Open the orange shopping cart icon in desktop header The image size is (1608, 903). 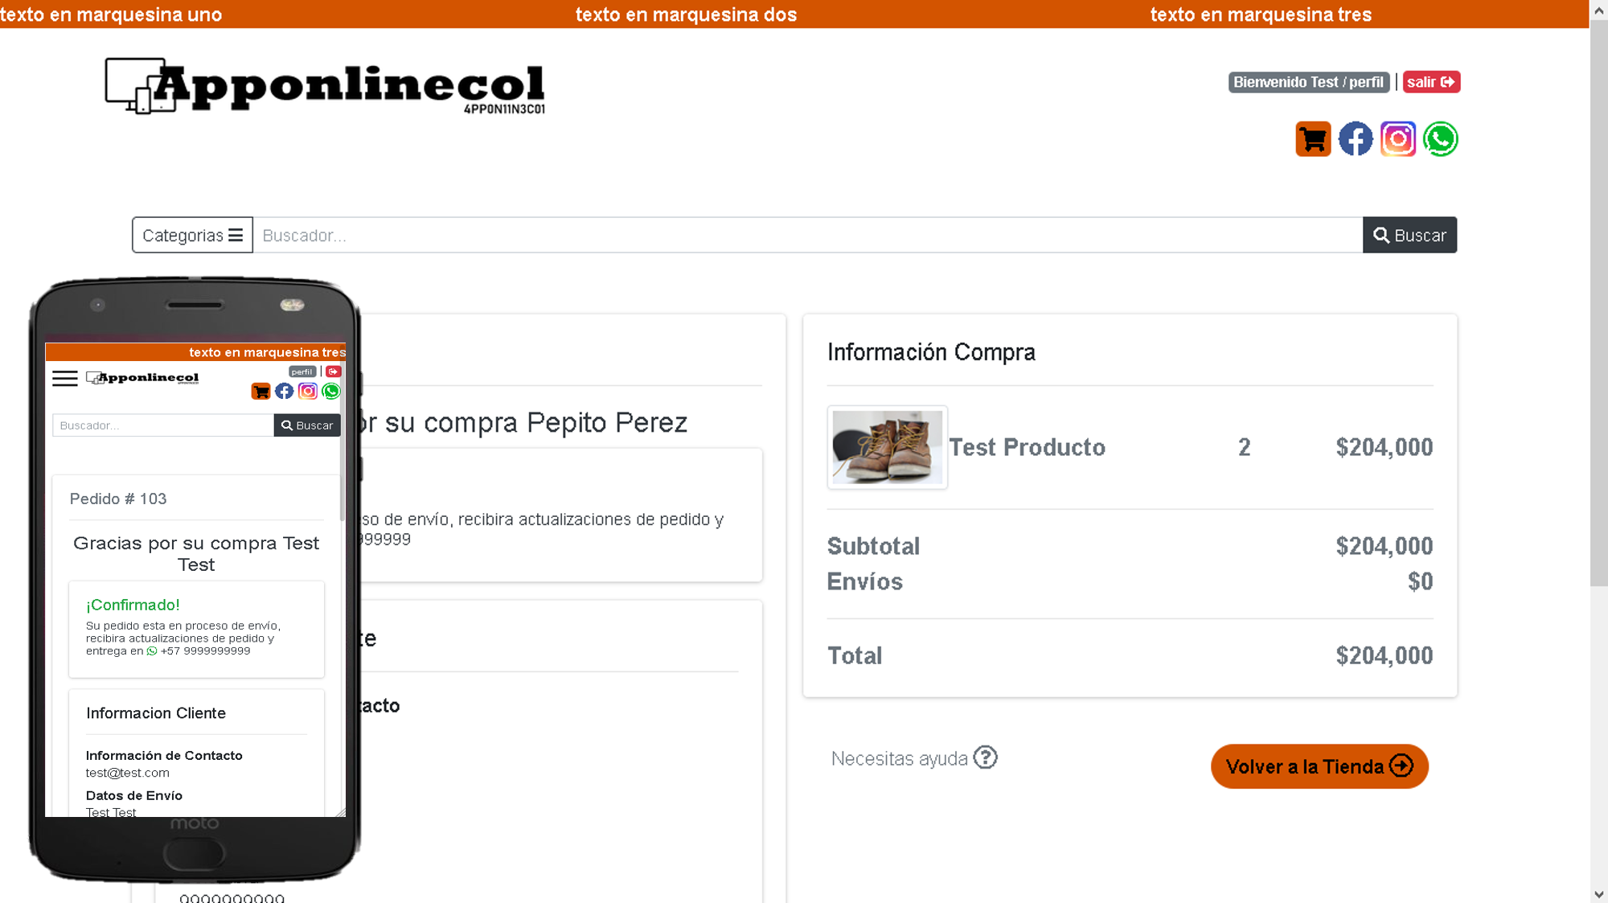point(1313,139)
